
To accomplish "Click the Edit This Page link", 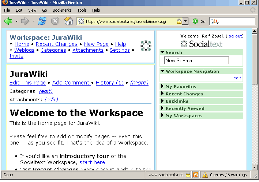I will [27, 83].
